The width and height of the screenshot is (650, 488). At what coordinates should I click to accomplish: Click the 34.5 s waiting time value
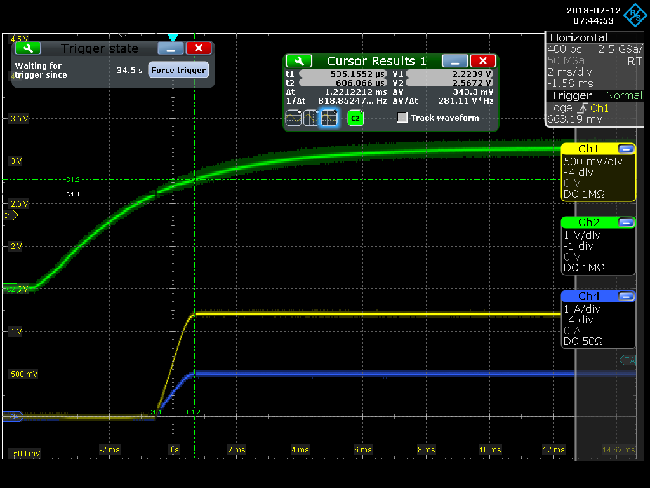tap(129, 70)
